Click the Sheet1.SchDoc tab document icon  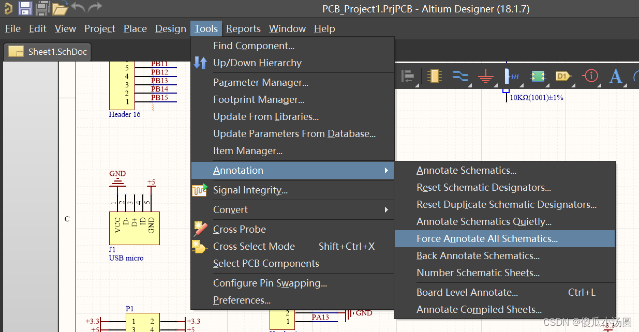click(x=17, y=51)
